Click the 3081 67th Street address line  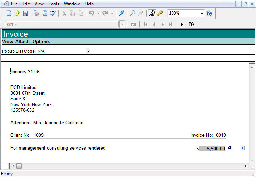pyautogui.click(x=28, y=93)
